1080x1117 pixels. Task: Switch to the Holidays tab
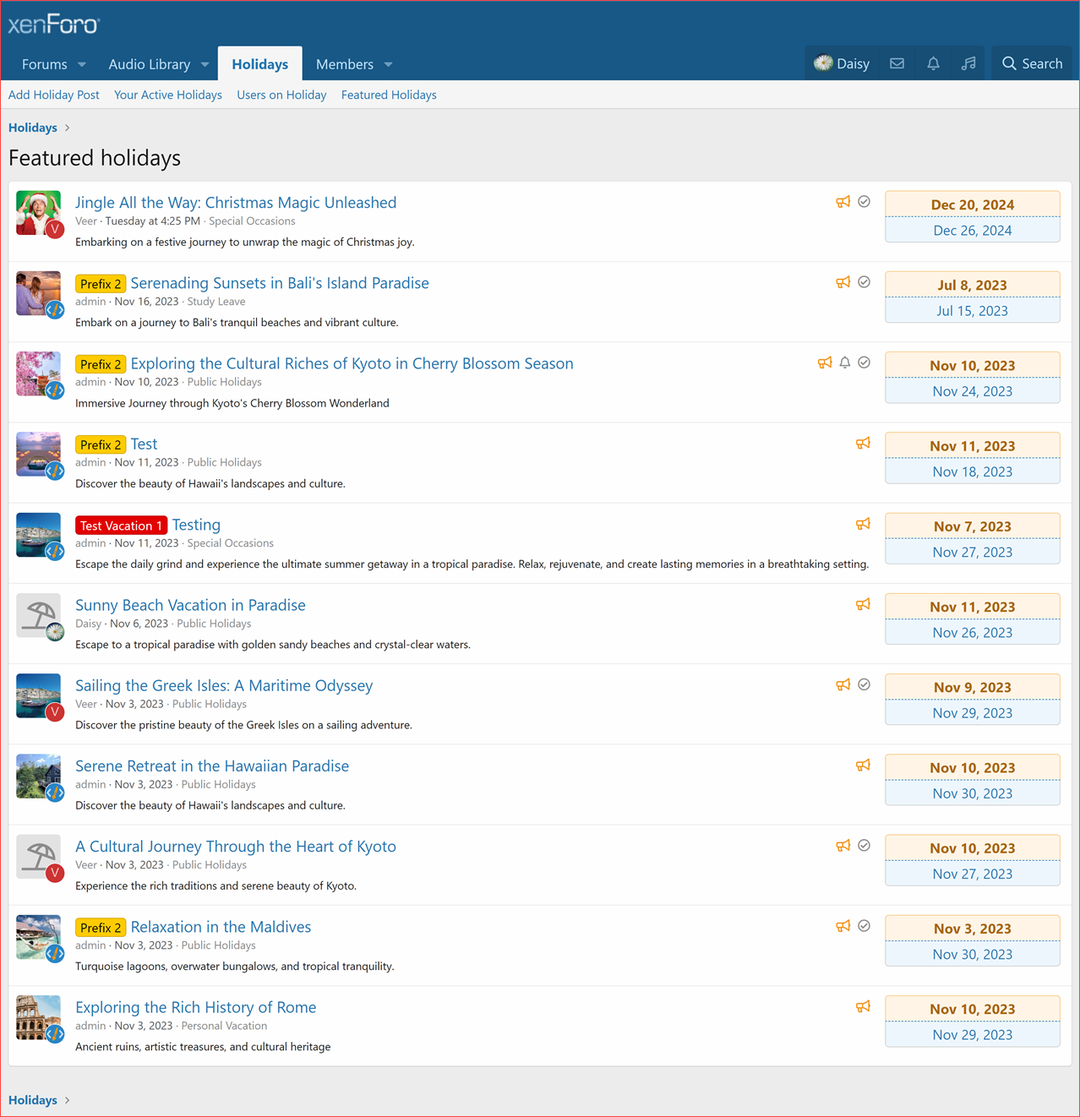pos(259,63)
